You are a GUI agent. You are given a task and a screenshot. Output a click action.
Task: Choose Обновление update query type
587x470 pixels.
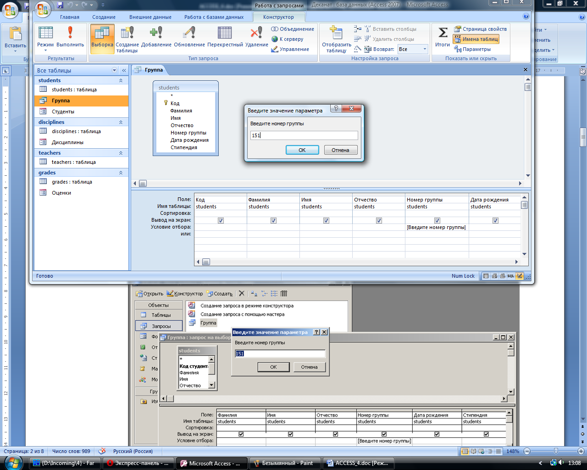point(189,37)
